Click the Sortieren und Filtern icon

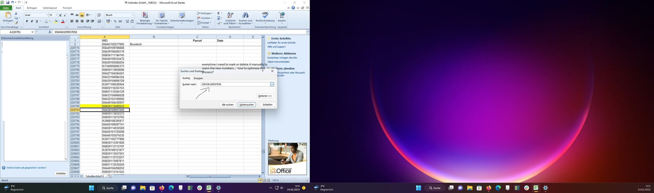pyautogui.click(x=230, y=16)
